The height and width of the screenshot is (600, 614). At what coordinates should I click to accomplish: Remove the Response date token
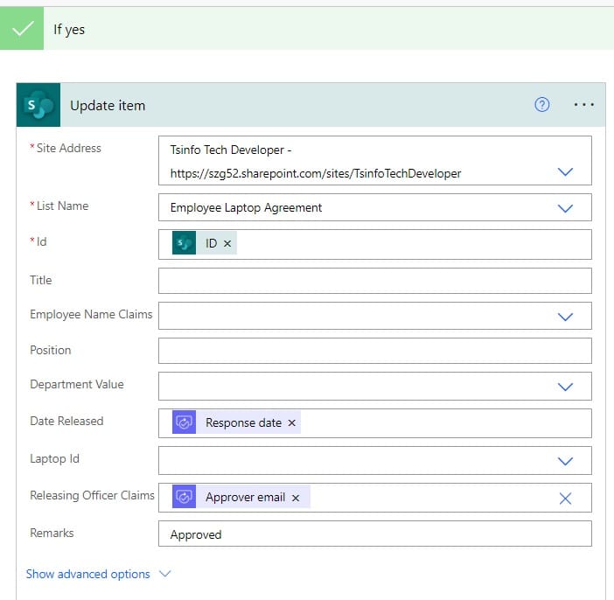[x=292, y=423]
